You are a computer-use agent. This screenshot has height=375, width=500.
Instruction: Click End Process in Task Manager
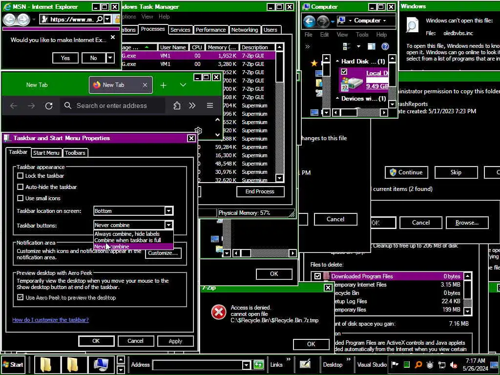point(260,191)
